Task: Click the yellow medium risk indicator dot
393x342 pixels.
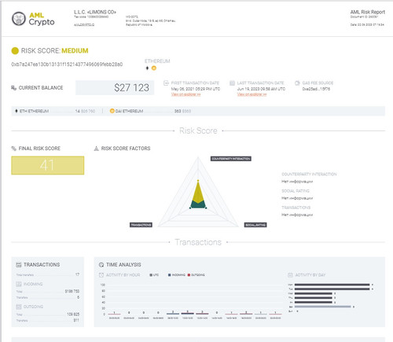Action: pos(15,51)
